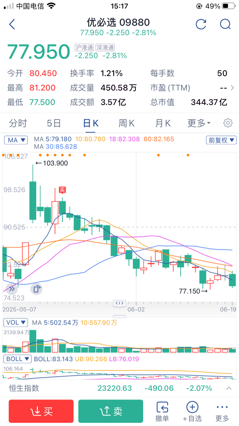The image size is (239, 426).
Task: Tap 成交额 value 3.57亿
Action: [114, 102]
